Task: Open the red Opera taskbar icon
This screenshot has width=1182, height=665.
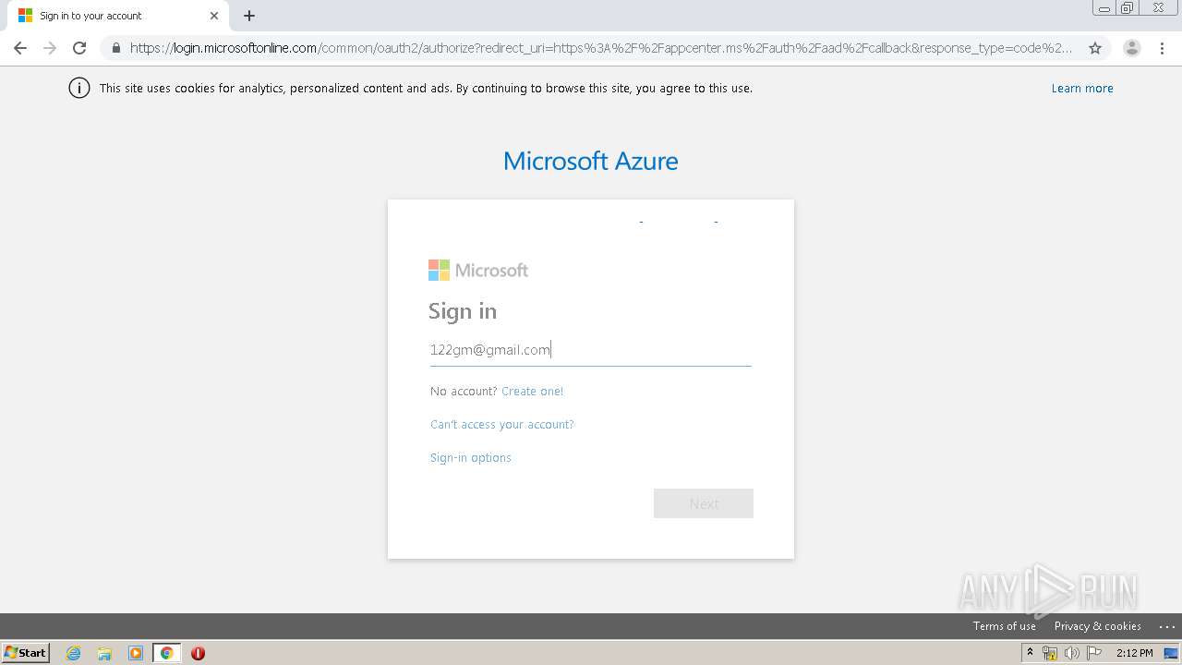Action: [198, 653]
